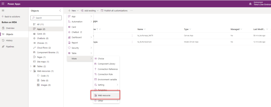Click the hamburger navigation menu icon

[3, 10]
